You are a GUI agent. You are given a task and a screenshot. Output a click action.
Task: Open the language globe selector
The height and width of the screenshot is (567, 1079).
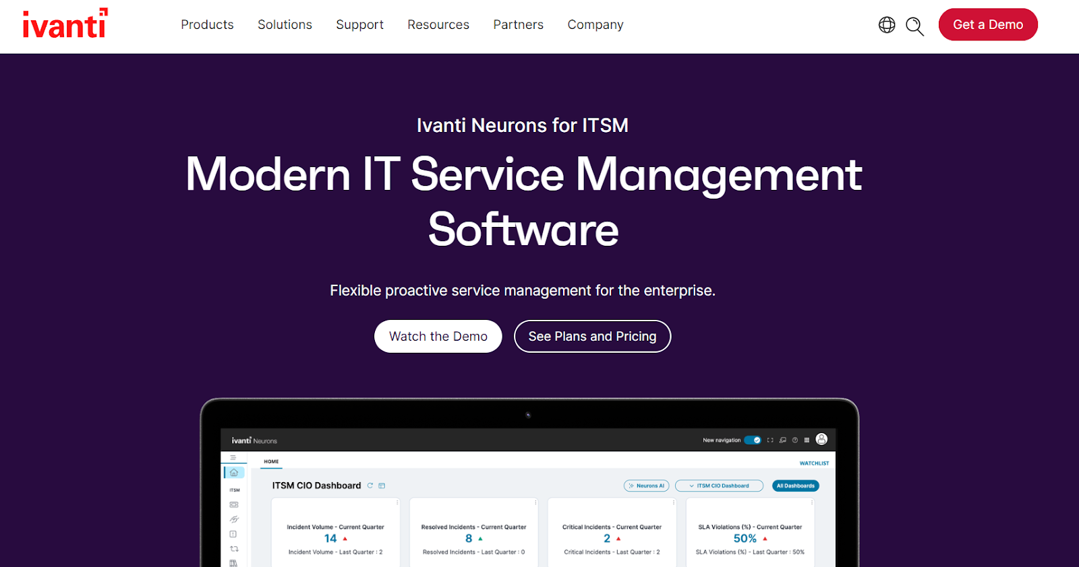tap(887, 25)
